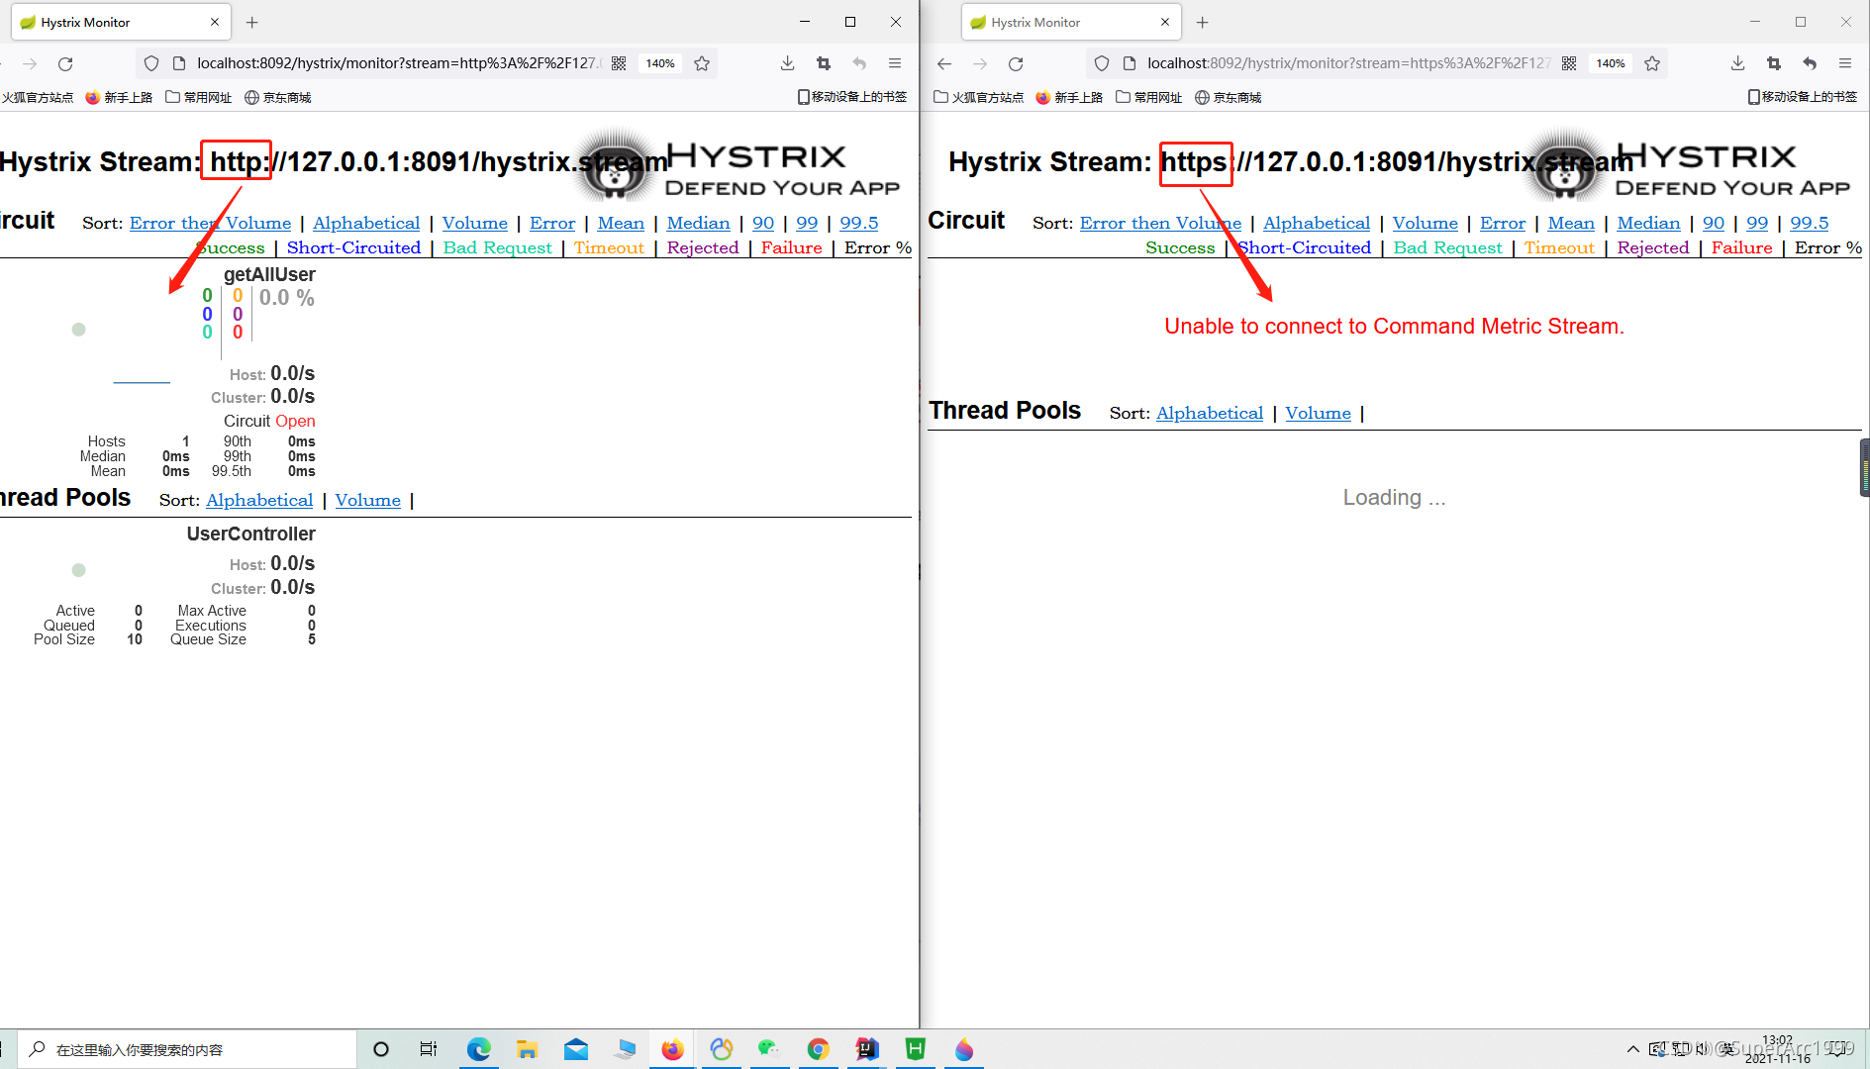Click undo arrow icon in right toolbar

tap(1810, 63)
